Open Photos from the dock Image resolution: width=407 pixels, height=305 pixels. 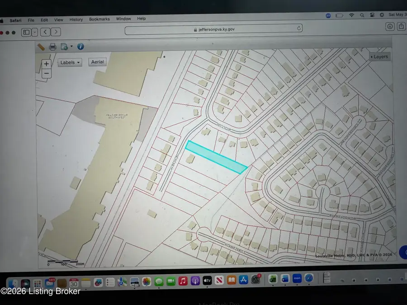(147, 282)
